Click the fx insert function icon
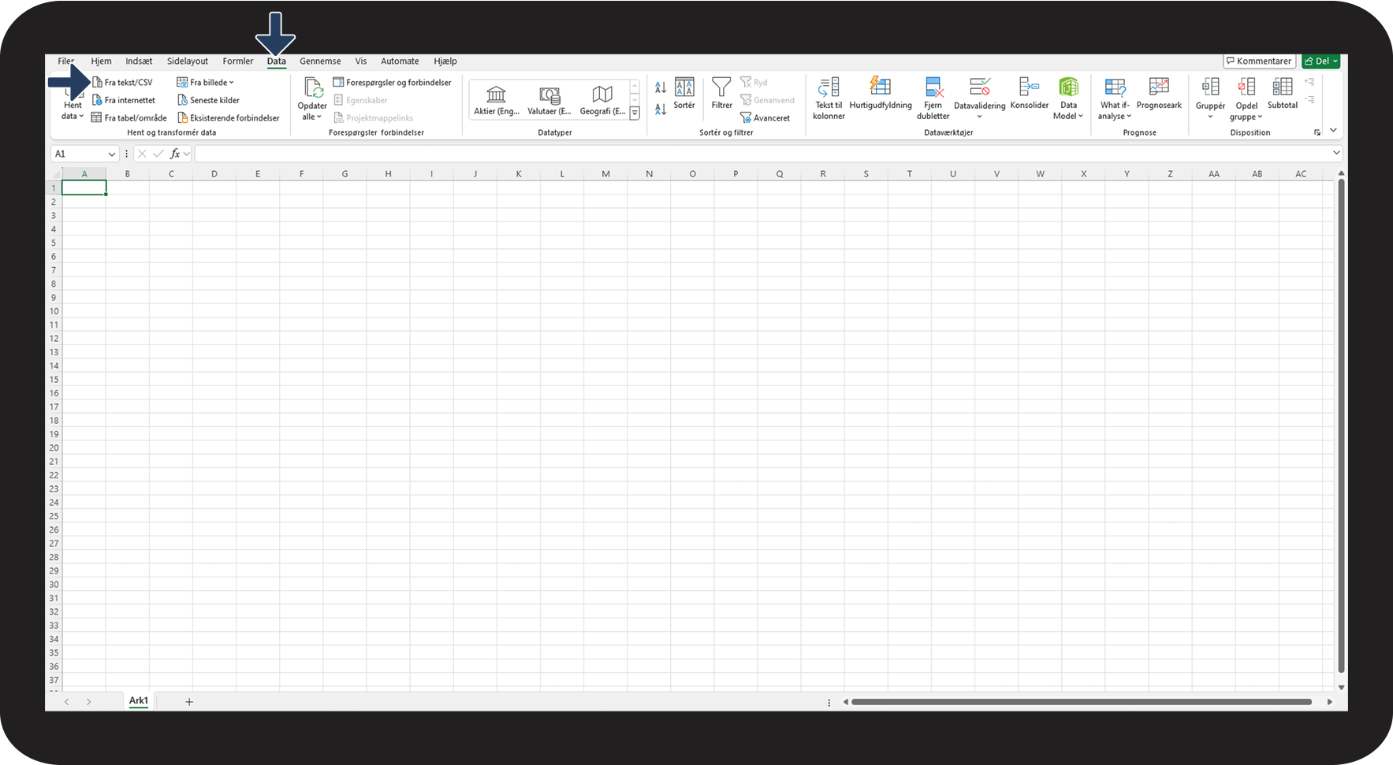1393x765 pixels. coord(175,154)
